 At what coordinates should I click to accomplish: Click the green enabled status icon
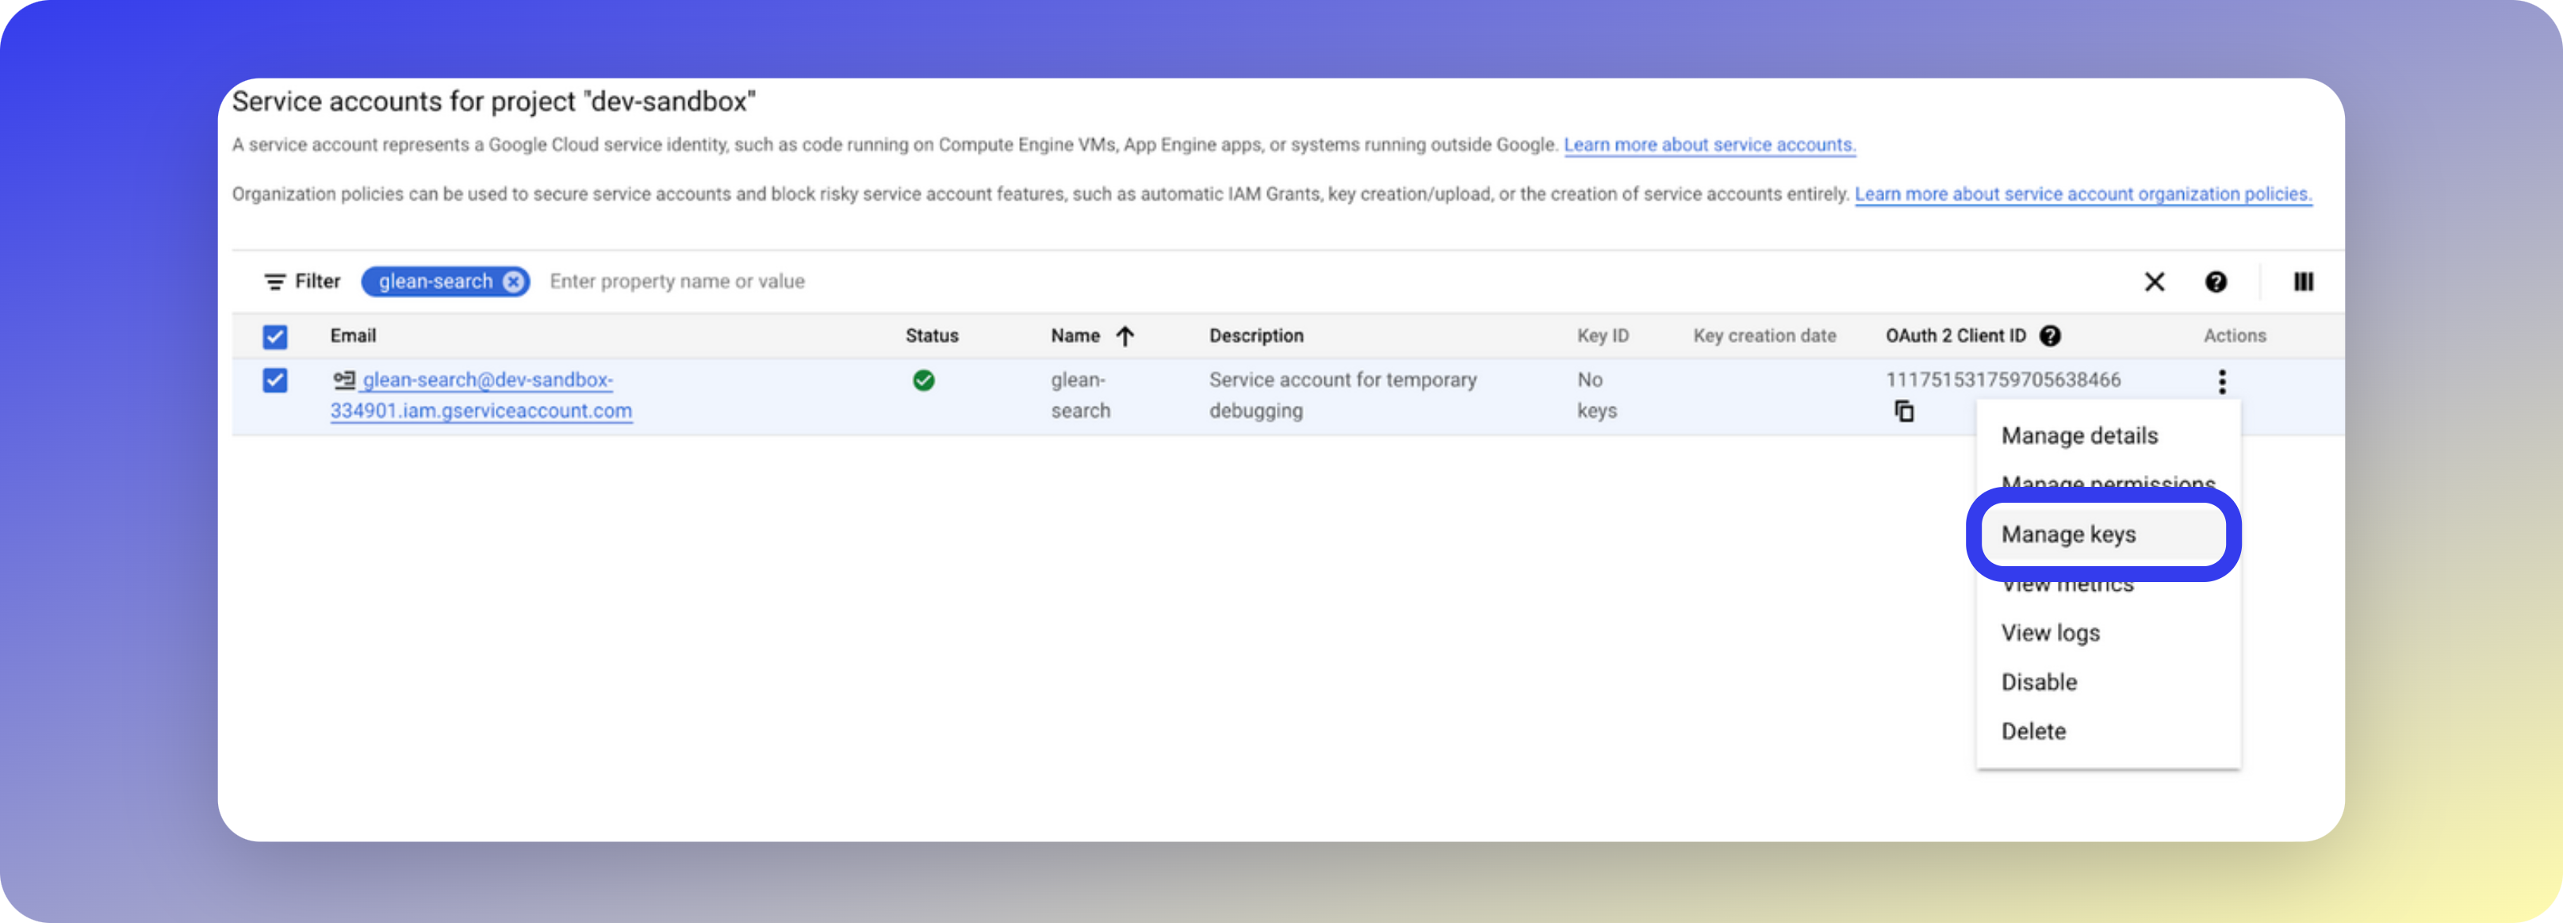(923, 380)
